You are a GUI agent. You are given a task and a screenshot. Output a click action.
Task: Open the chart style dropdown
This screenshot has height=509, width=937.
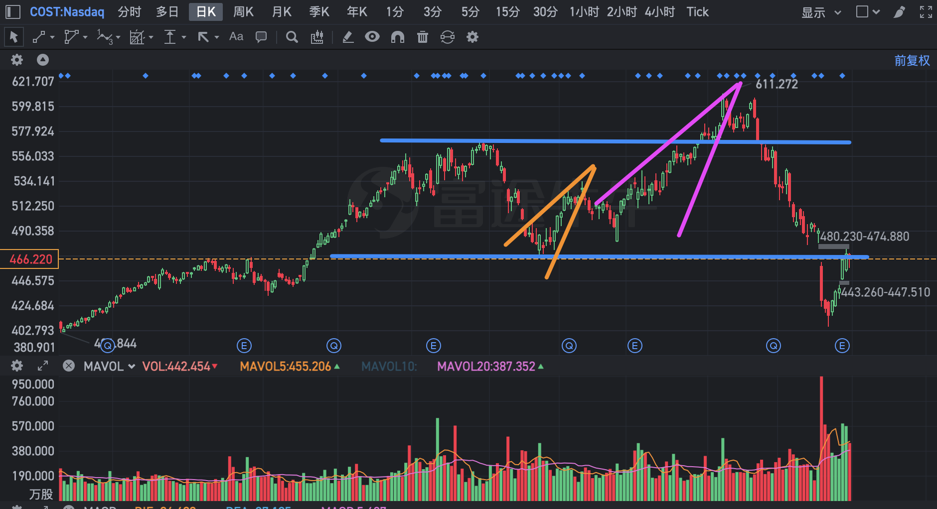pos(867,12)
